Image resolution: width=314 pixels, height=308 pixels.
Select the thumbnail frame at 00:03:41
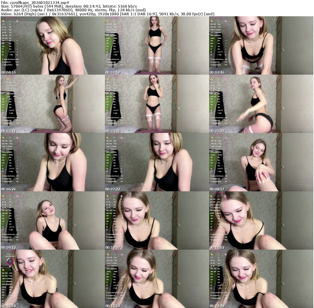click(x=52, y=104)
